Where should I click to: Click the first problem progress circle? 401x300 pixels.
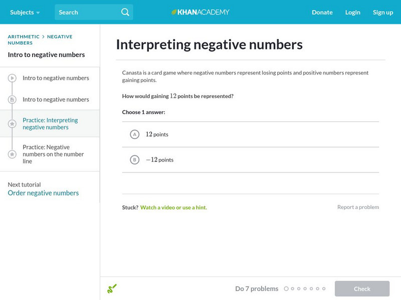[x=286, y=288]
